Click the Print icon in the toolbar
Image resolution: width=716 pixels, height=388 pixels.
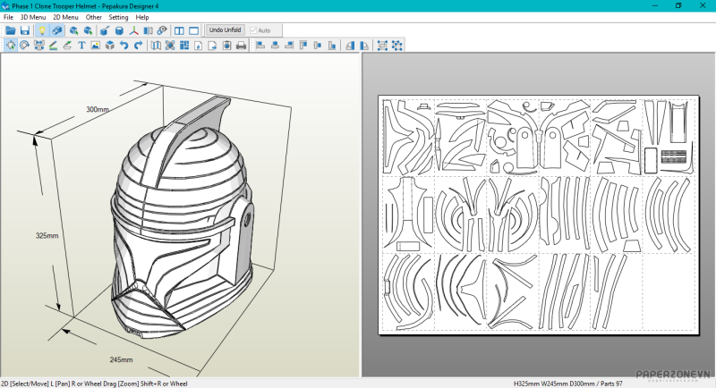pos(241,46)
